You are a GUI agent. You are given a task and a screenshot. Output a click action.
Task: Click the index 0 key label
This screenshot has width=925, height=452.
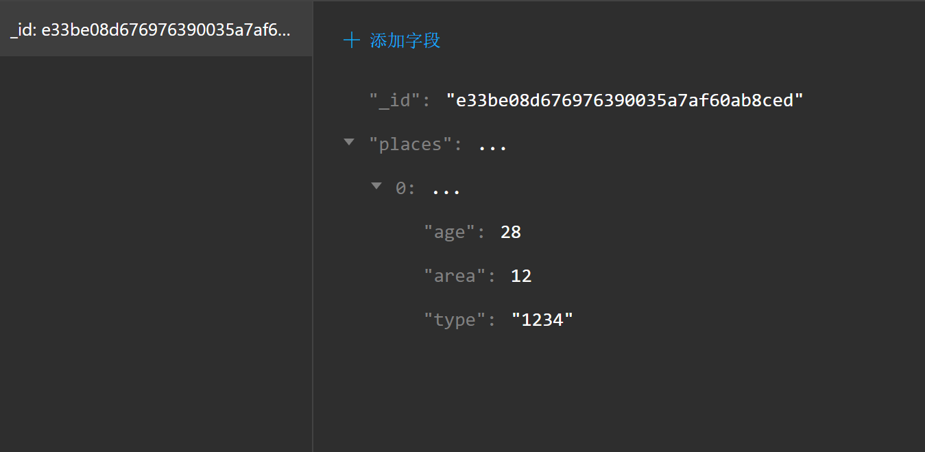tap(403, 189)
